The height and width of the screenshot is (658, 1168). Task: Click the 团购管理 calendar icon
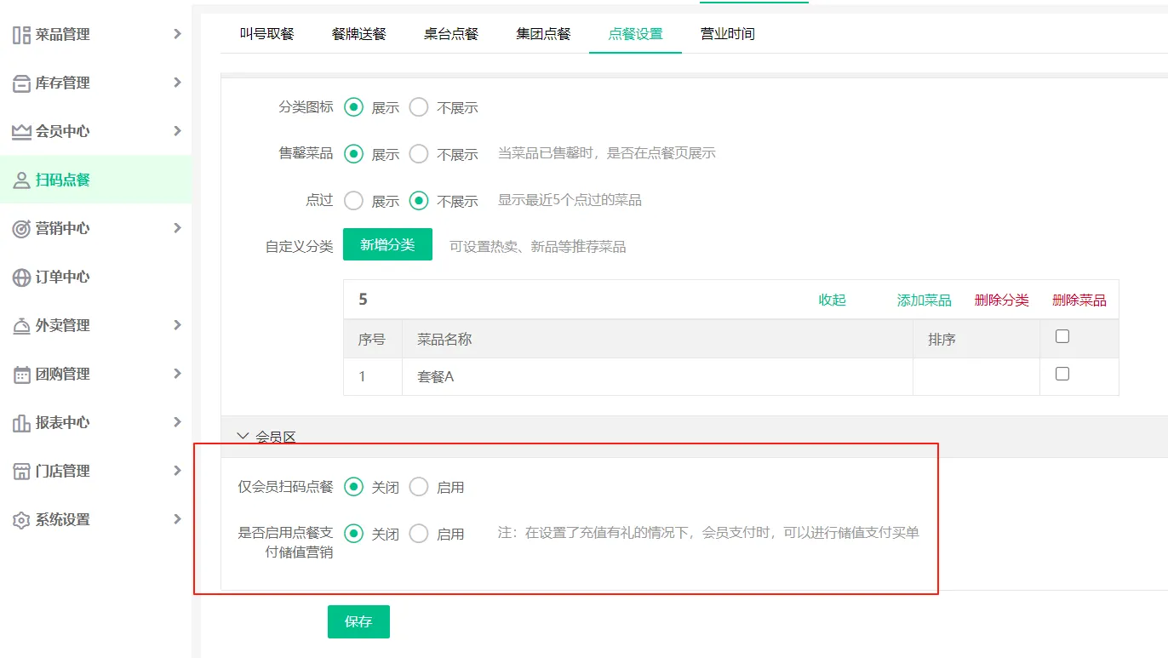21,375
